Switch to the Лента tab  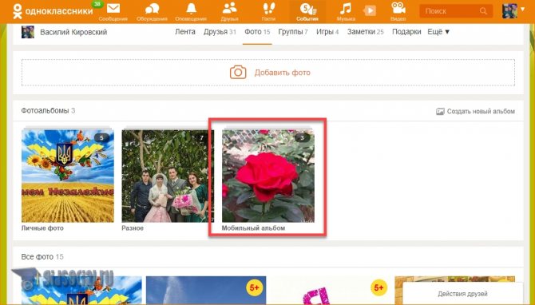pos(185,32)
